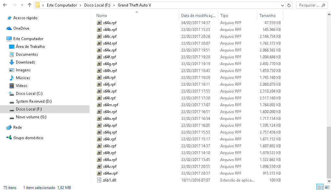Open Documentos in sidebar
Screen dimensions: 331x190
coord(27,54)
